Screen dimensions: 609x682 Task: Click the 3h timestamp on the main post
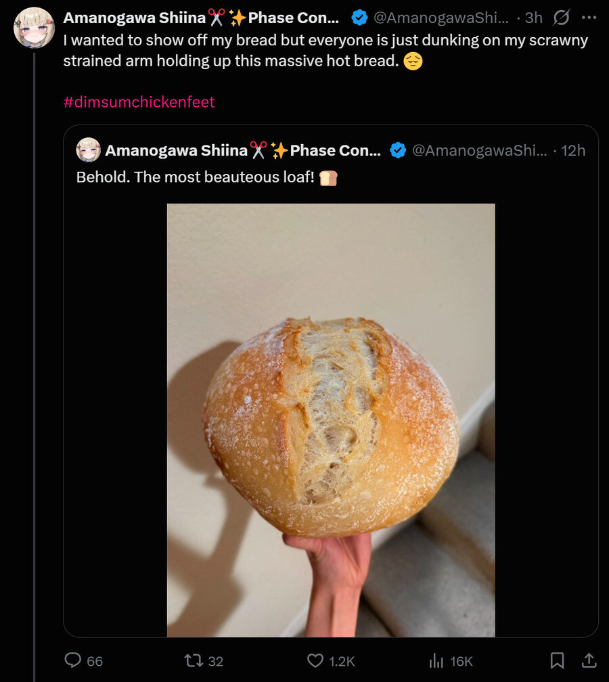click(533, 18)
